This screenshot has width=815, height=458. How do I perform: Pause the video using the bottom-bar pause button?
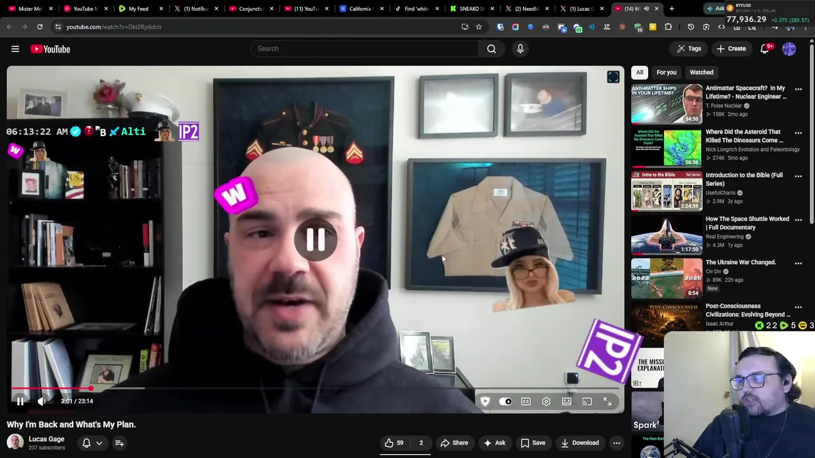coord(20,401)
